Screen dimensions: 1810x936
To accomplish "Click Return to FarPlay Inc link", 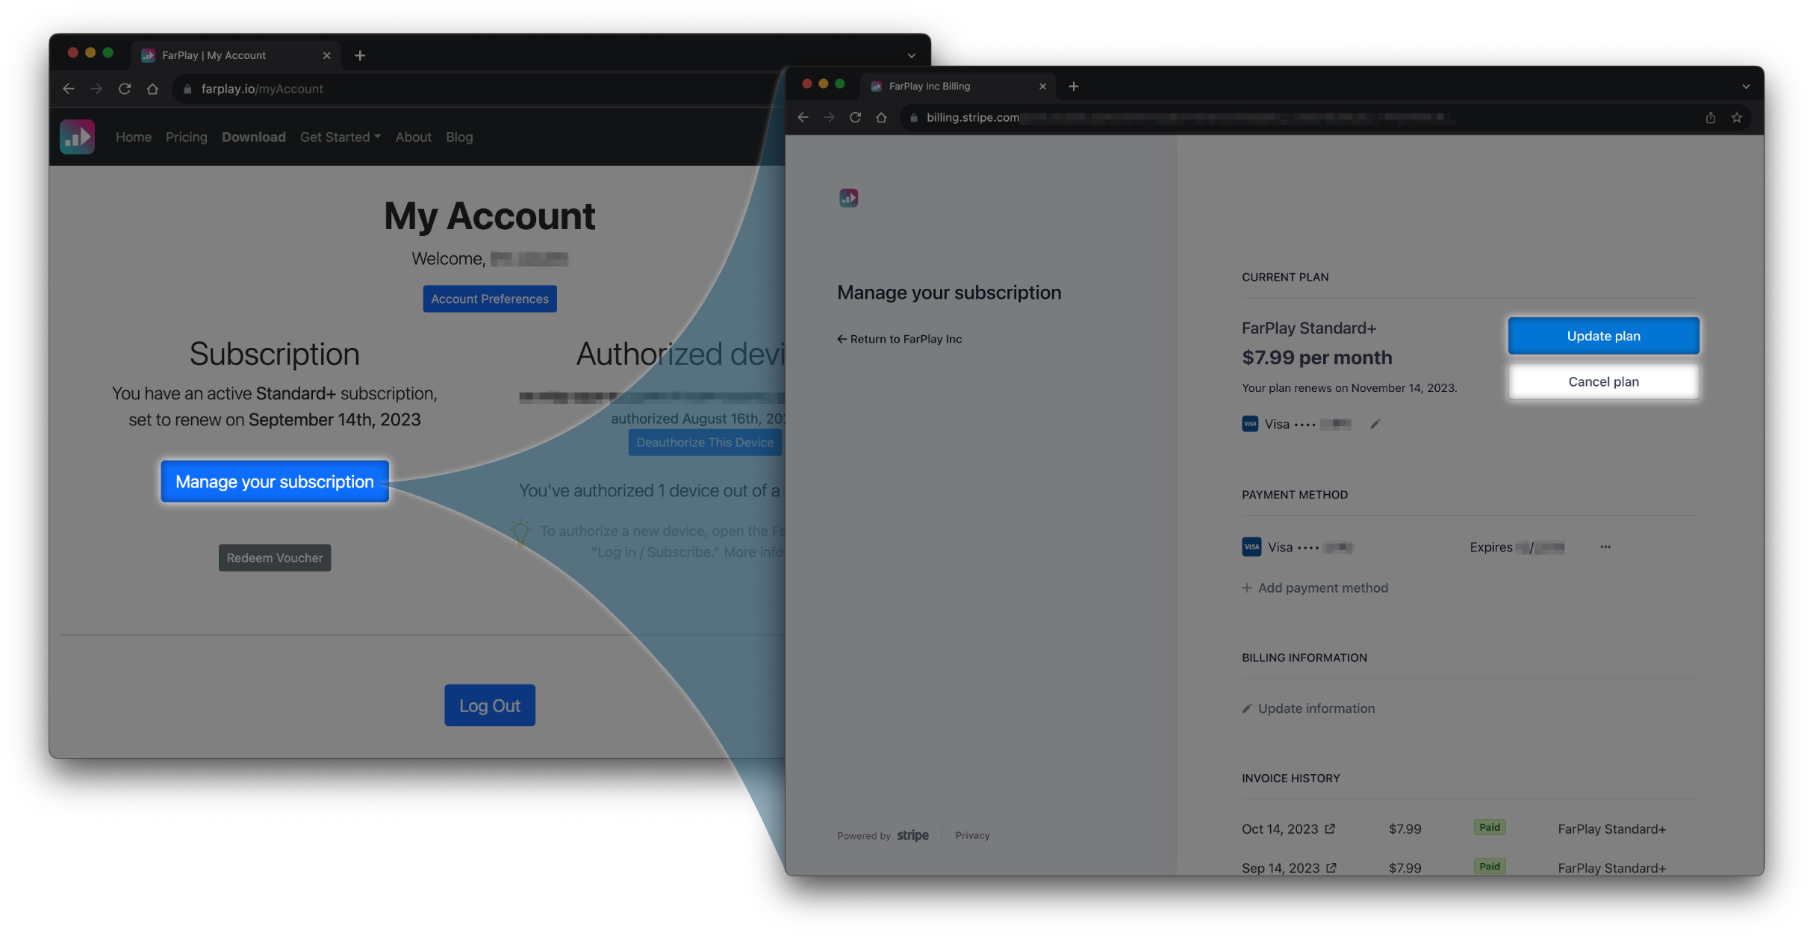I will 900,339.
